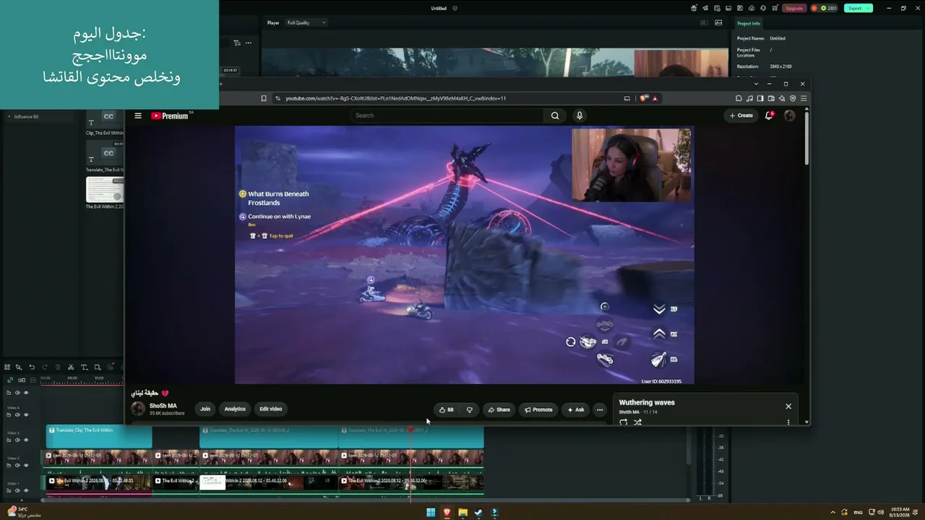Open channel Analytics
This screenshot has height=520, width=925.
(235, 409)
